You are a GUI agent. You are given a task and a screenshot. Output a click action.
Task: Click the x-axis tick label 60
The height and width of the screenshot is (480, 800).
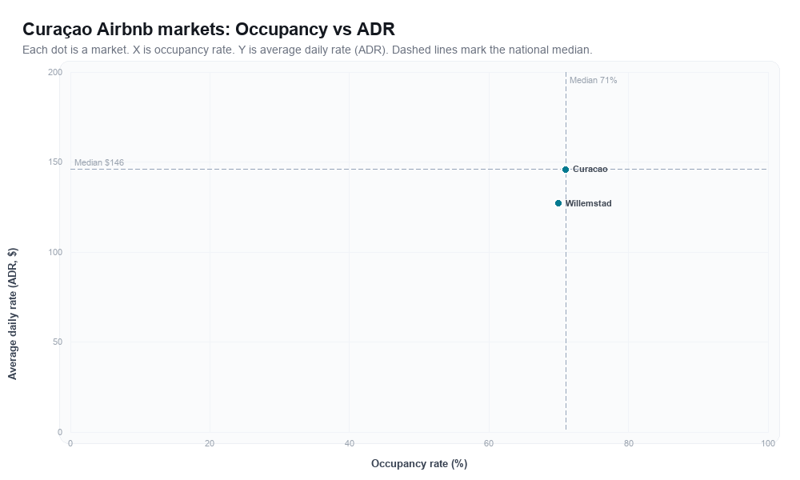(489, 444)
